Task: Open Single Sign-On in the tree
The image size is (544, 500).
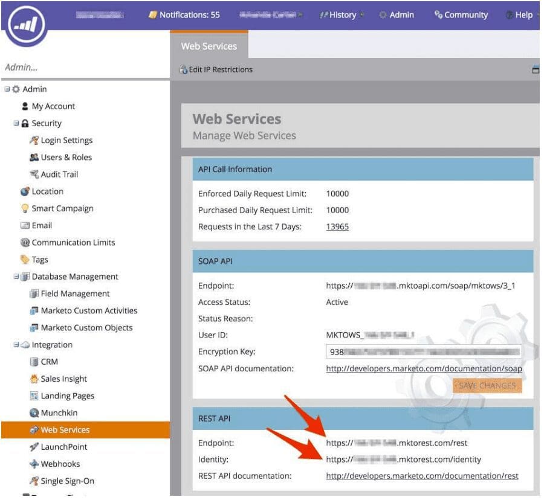Action: (68, 481)
